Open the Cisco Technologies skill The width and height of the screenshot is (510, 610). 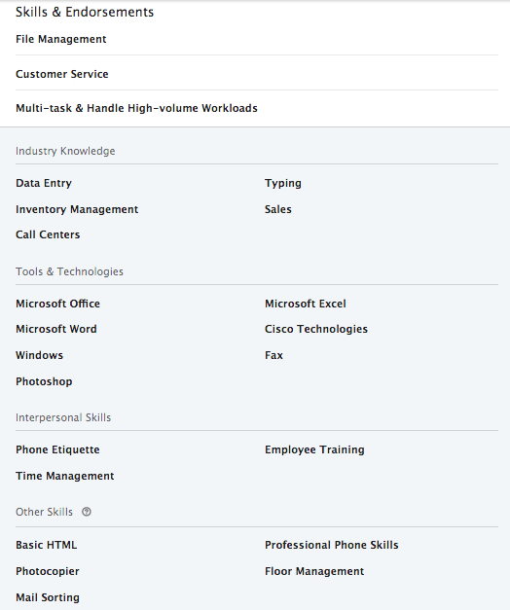point(316,329)
